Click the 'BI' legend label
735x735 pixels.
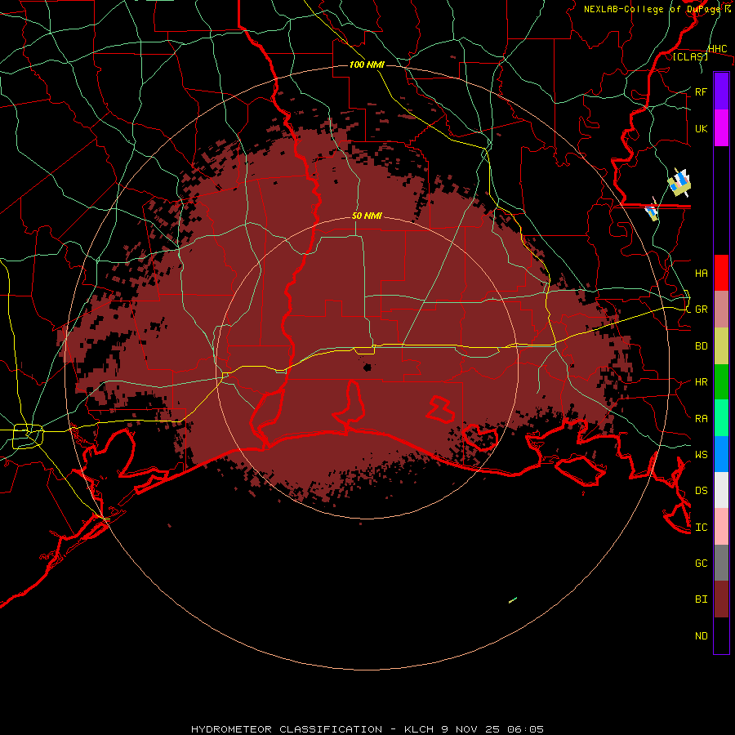702,599
